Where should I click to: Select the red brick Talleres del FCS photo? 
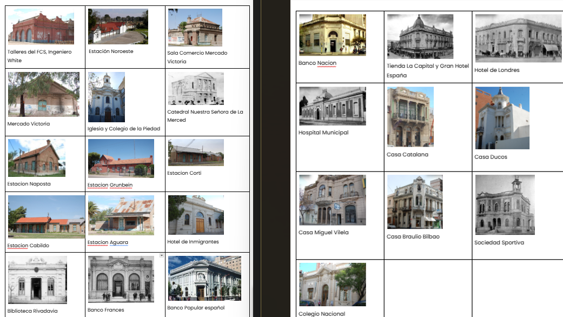coord(41,27)
